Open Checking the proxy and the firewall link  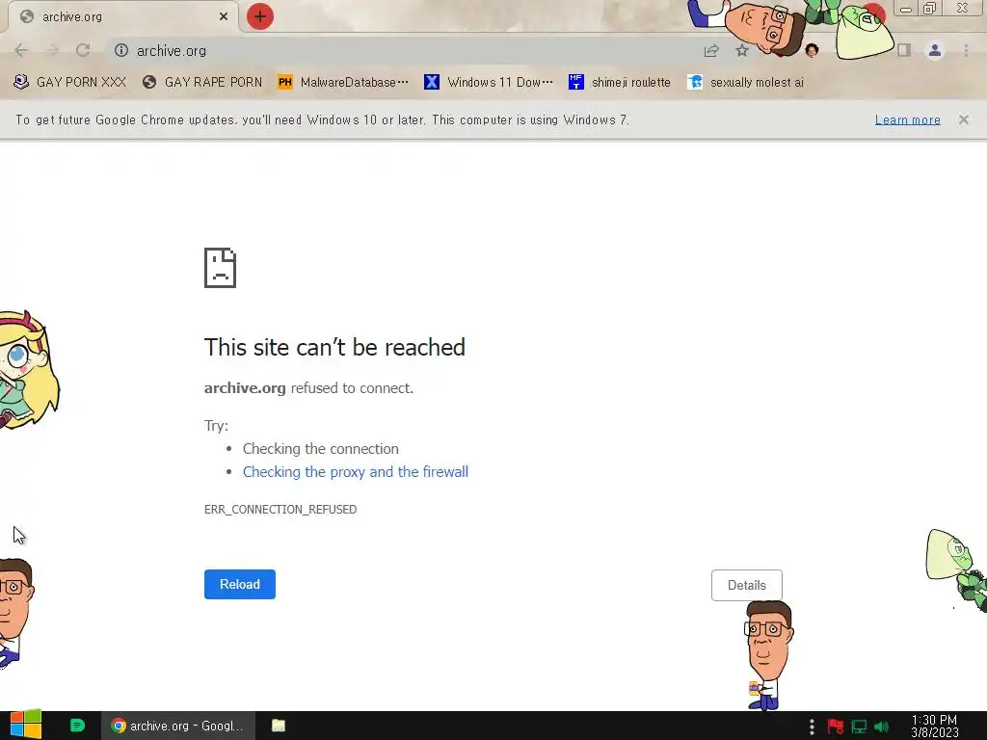coord(356,472)
